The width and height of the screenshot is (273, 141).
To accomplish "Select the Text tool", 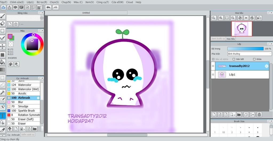I will [3, 115].
